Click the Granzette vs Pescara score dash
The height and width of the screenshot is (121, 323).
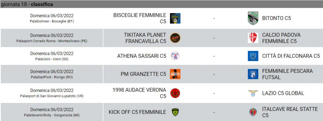(214, 74)
